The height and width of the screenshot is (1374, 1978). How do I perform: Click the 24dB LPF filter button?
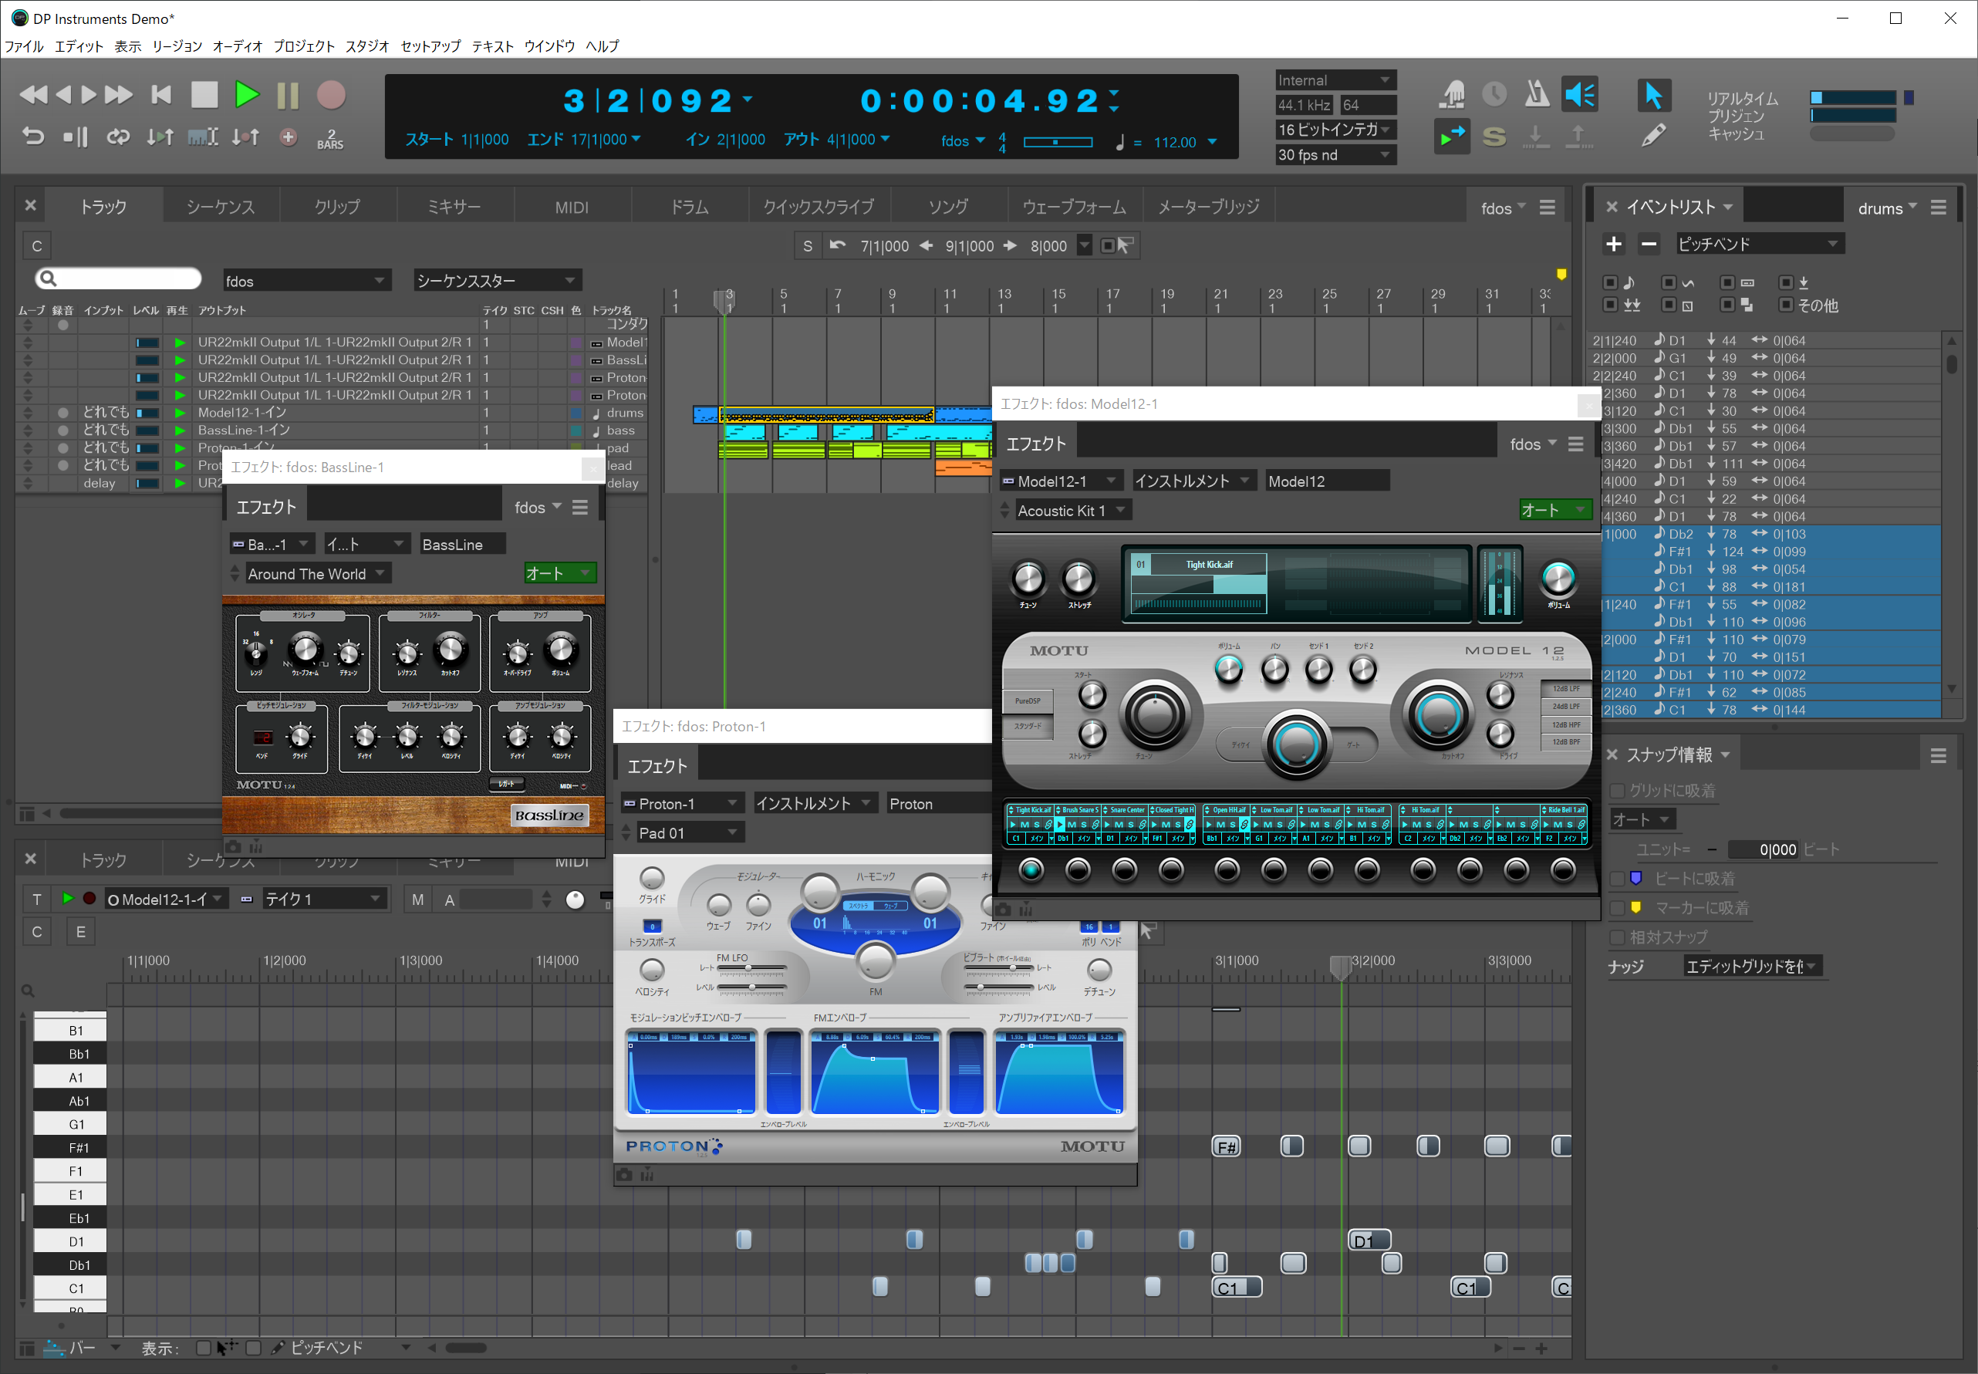[x=1566, y=706]
